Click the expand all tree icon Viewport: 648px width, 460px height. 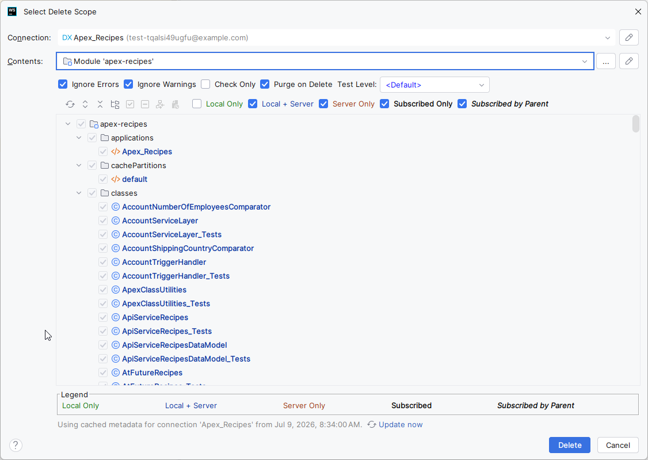point(85,104)
